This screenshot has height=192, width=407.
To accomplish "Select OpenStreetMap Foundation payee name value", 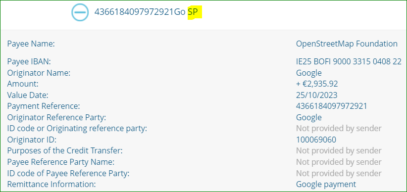I will (347, 44).
